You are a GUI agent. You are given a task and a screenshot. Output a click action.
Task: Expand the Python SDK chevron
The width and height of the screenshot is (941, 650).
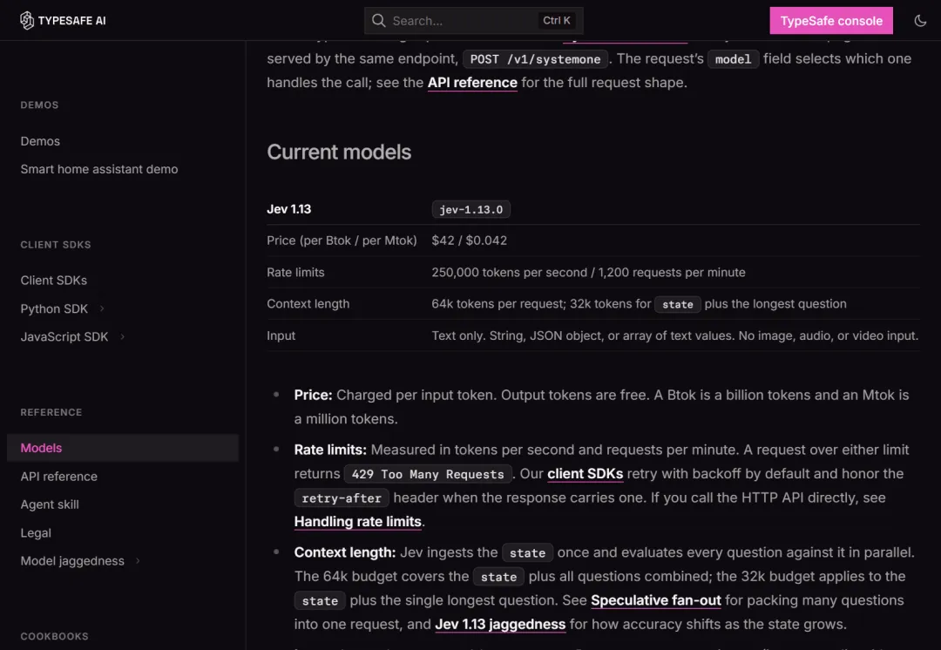point(102,308)
